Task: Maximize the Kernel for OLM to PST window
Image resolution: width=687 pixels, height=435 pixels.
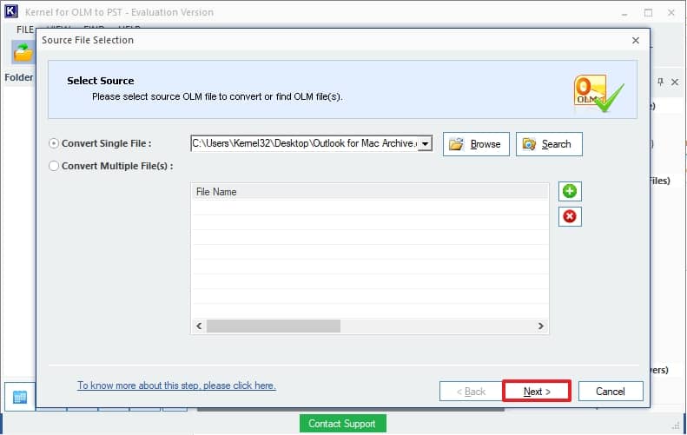Action: point(648,13)
